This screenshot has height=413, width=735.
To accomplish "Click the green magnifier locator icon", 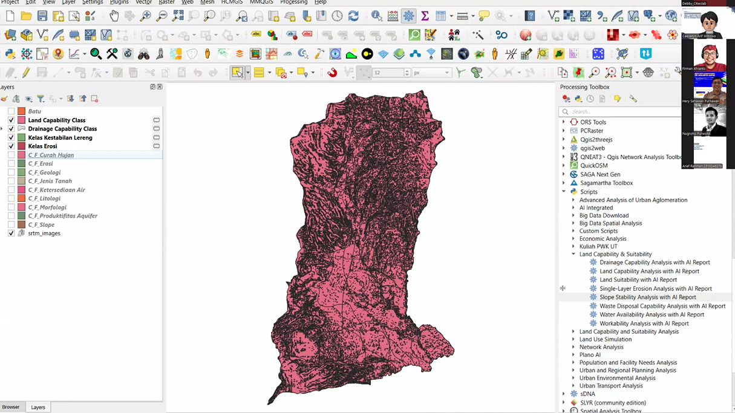I will (414, 35).
